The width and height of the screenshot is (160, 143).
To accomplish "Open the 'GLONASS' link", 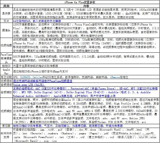I will [25, 77].
